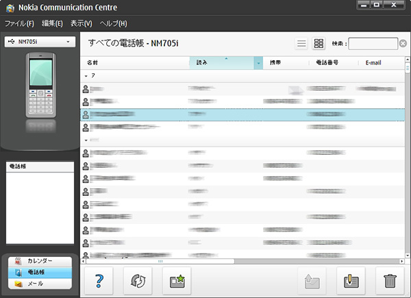Click the new contact card star button
Viewport: 411px width, 298px height.
pyautogui.click(x=177, y=281)
